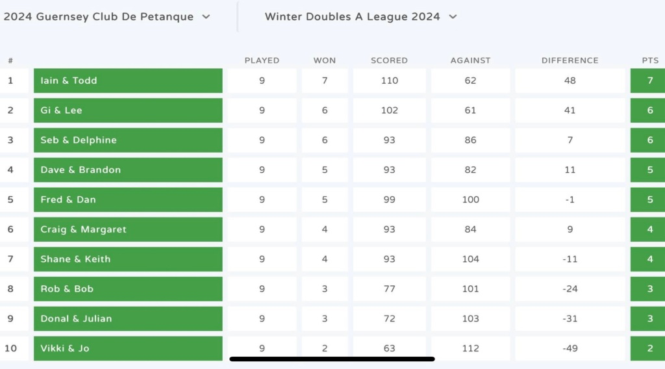Screen dimensions: 665x369
Task: Sort table by SCORED column
Action: (389, 60)
